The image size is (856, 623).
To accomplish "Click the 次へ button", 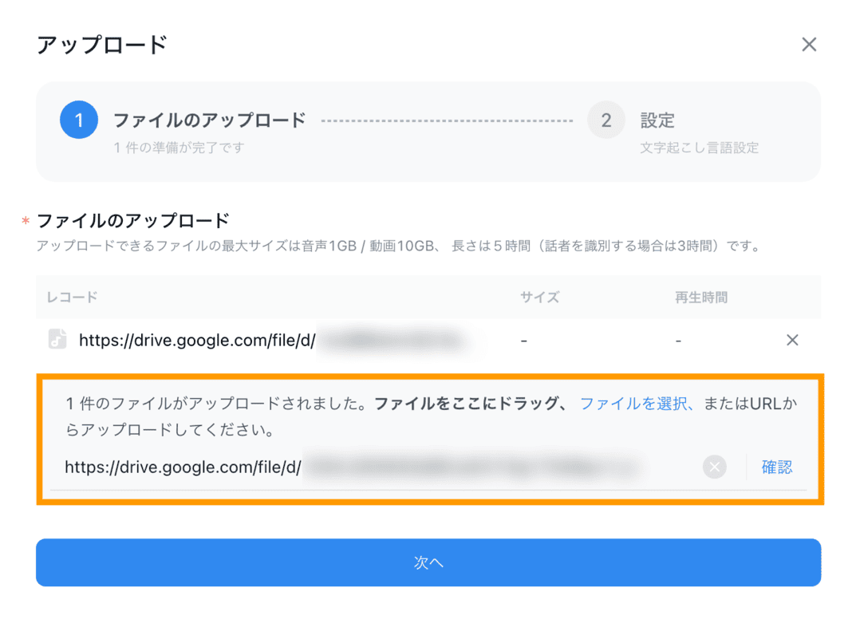I will [428, 562].
